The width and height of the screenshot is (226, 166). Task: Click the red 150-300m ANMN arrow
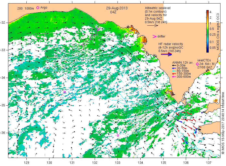[x=174, y=74]
